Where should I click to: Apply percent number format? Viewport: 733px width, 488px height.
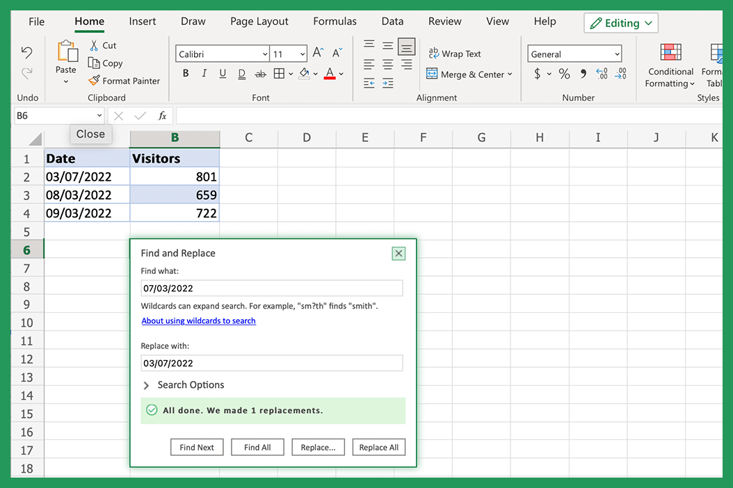(564, 73)
